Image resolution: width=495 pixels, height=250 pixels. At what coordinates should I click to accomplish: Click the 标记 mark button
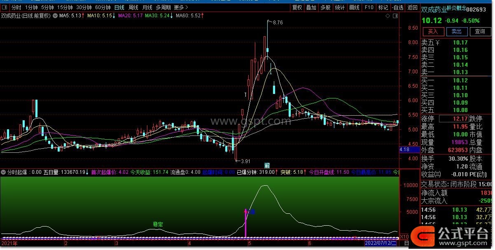tap(383, 7)
